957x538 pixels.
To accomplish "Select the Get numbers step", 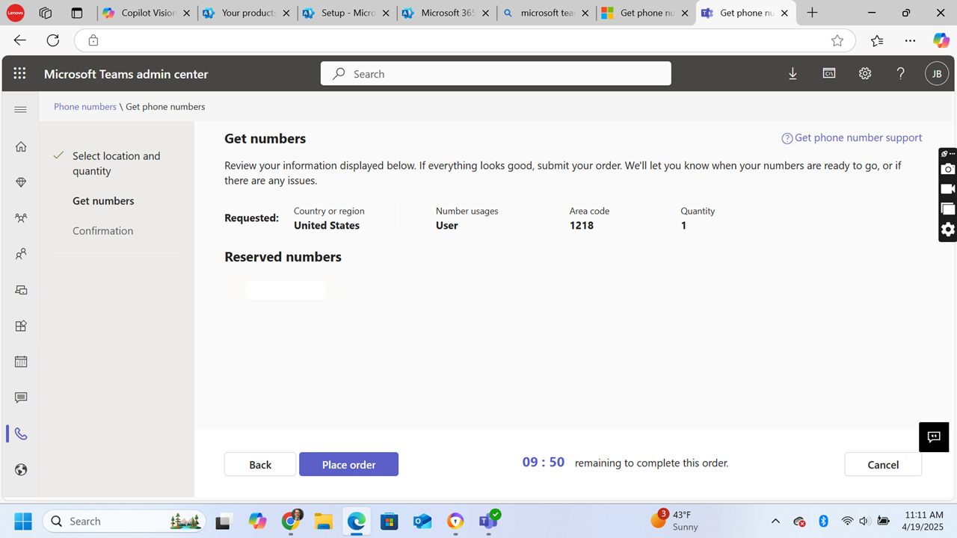I will click(x=103, y=200).
